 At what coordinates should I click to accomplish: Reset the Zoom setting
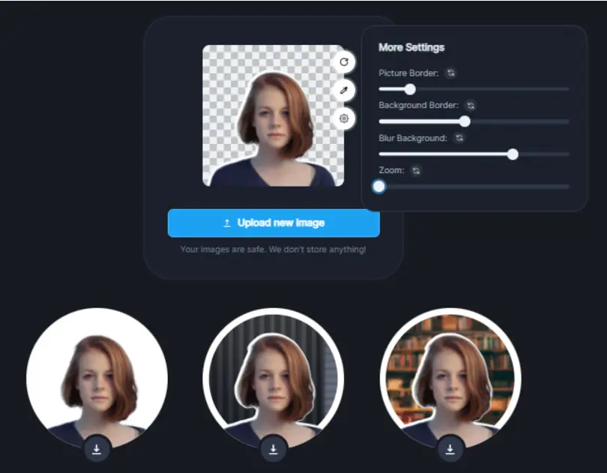[x=416, y=170]
